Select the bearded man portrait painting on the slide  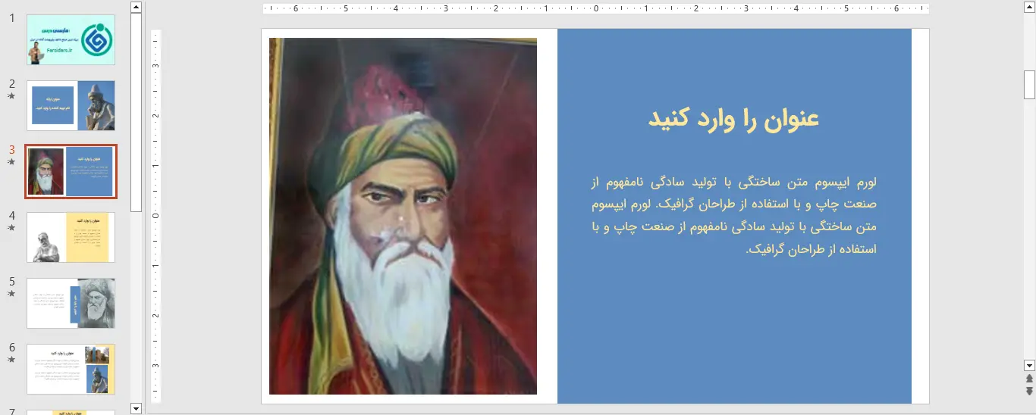403,216
